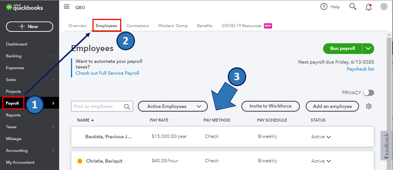Open employee list settings gear

pyautogui.click(x=369, y=106)
